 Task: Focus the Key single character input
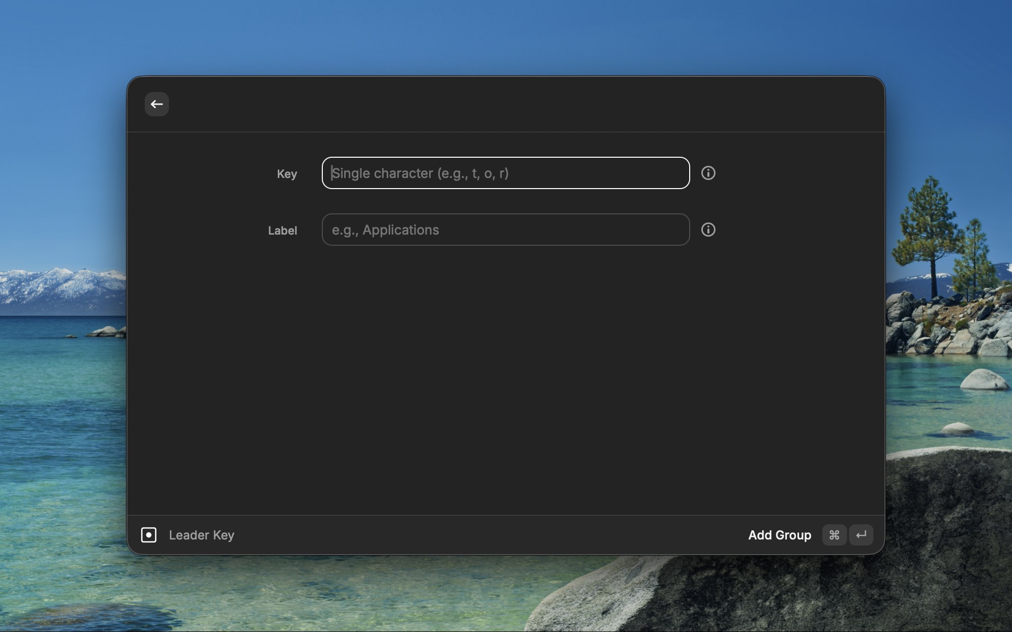505,173
